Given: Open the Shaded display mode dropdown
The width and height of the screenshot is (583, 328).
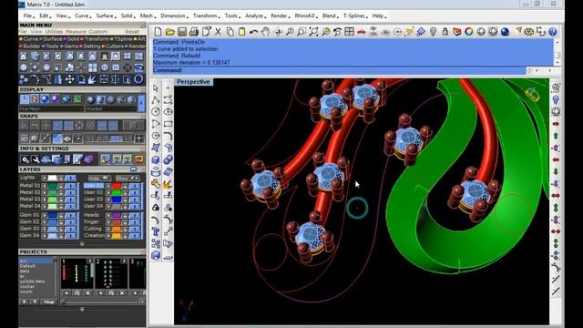Looking at the screenshot, I should pos(110,108).
